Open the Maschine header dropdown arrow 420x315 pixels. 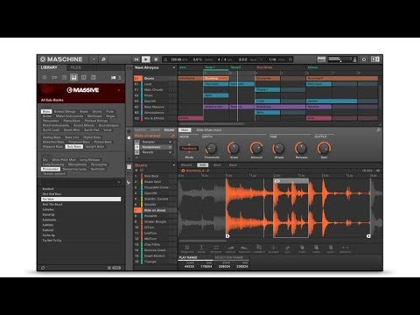click(94, 59)
